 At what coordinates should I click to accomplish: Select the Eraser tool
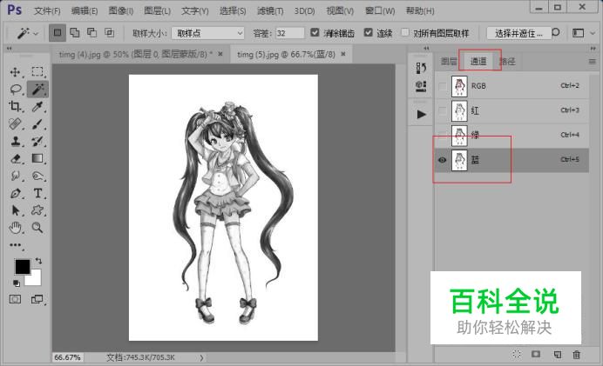16,158
